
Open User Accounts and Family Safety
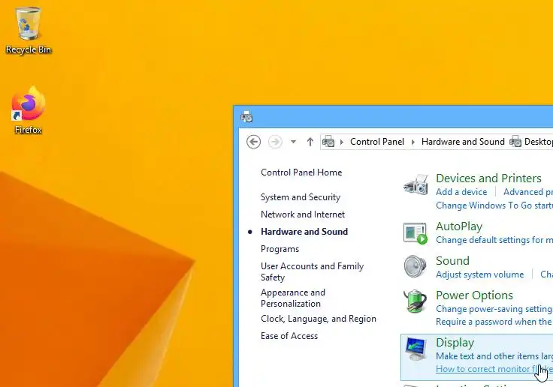coord(312,271)
